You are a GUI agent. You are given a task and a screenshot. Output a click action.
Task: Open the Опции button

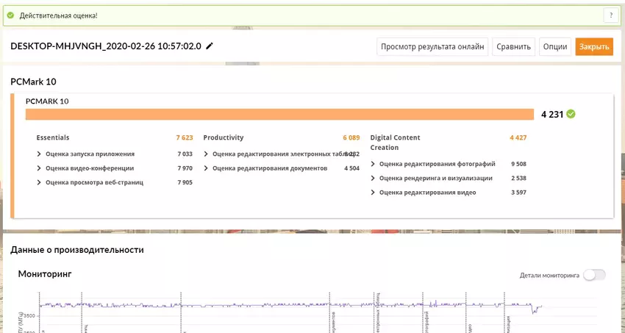click(554, 46)
